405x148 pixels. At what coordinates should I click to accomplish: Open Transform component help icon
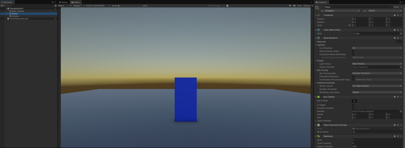[394, 15]
